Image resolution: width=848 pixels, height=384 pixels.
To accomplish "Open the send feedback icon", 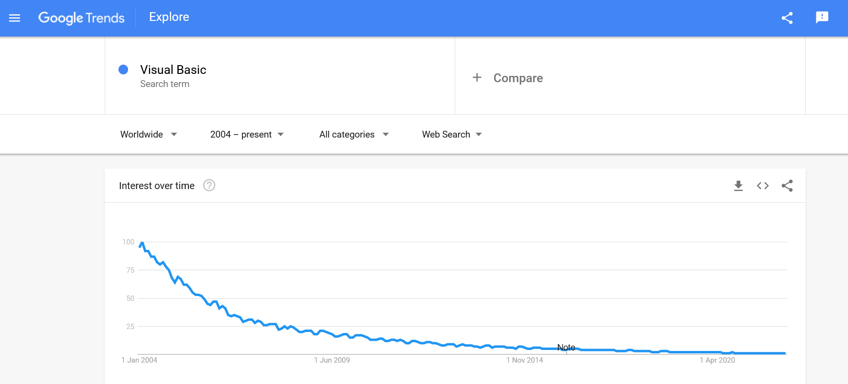I will click(822, 17).
